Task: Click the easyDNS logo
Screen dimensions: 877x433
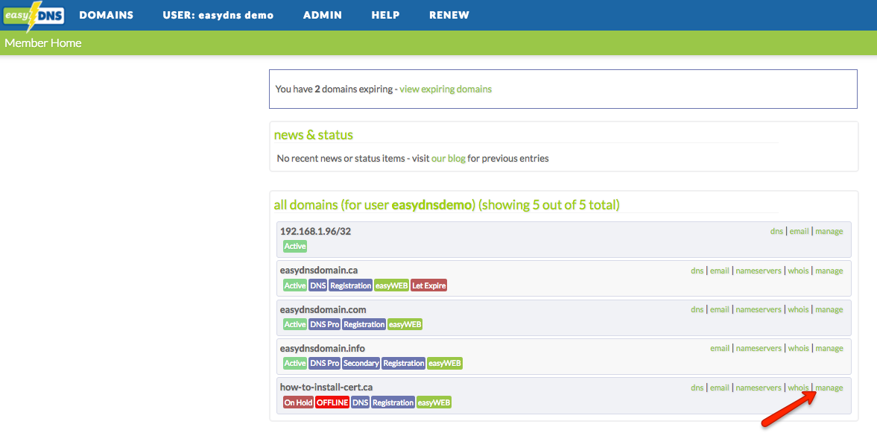Action: 34,16
